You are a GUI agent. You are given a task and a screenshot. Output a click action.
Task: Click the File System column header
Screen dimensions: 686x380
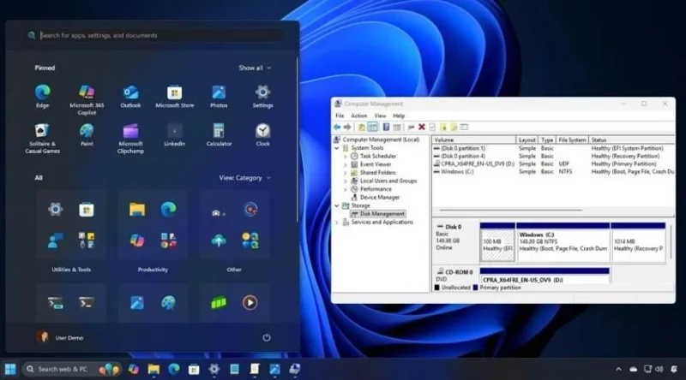[572, 140]
